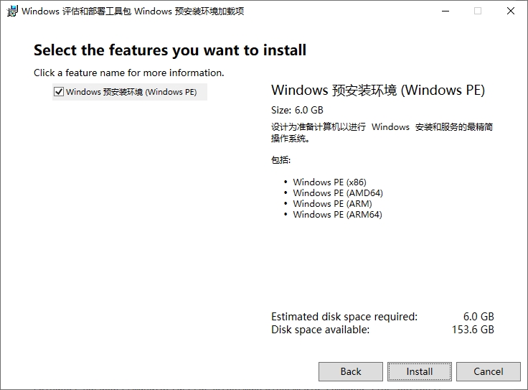Click the 'Size: 6.0 GB' label
This screenshot has width=528, height=390.
click(297, 110)
